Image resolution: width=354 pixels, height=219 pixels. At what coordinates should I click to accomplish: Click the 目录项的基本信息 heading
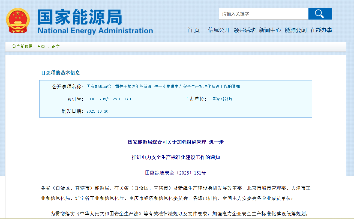point(60,73)
